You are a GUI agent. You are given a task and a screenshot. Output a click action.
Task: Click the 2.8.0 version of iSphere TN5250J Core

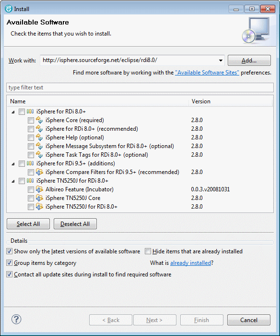click(x=197, y=198)
